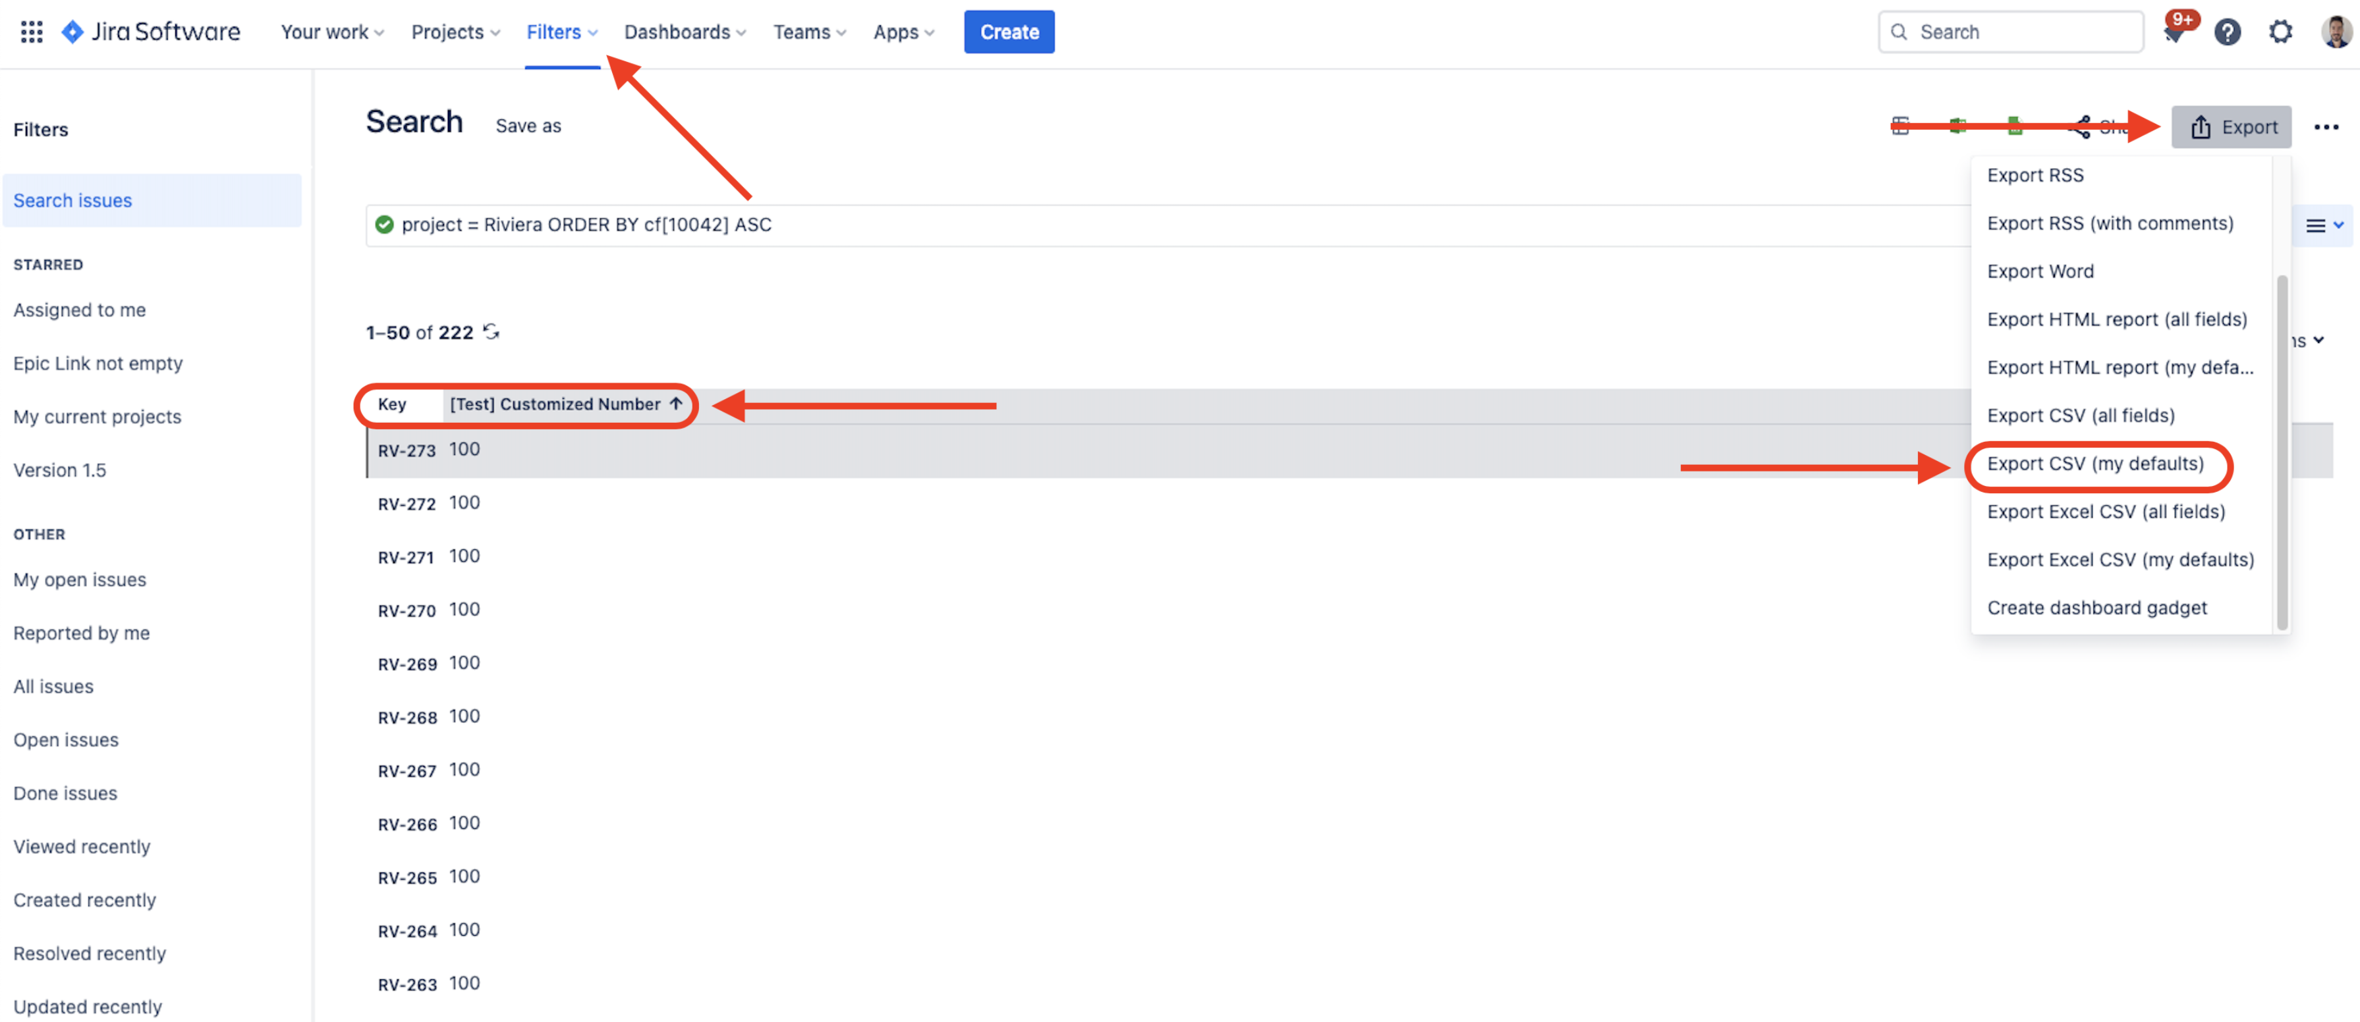Viewport: 2360px width, 1022px height.
Task: Open the list view switcher dropdown
Action: click(2323, 225)
